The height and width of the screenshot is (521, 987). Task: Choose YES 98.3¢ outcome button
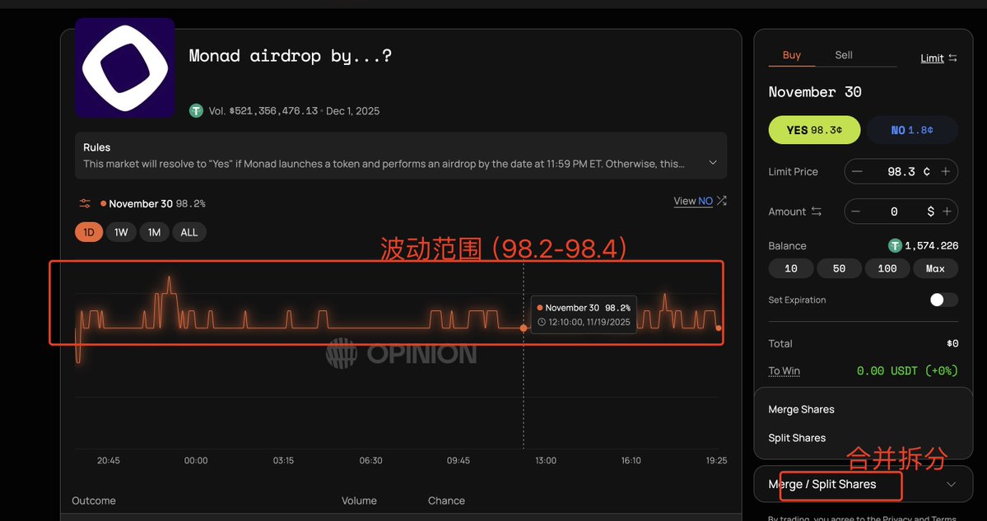click(814, 130)
